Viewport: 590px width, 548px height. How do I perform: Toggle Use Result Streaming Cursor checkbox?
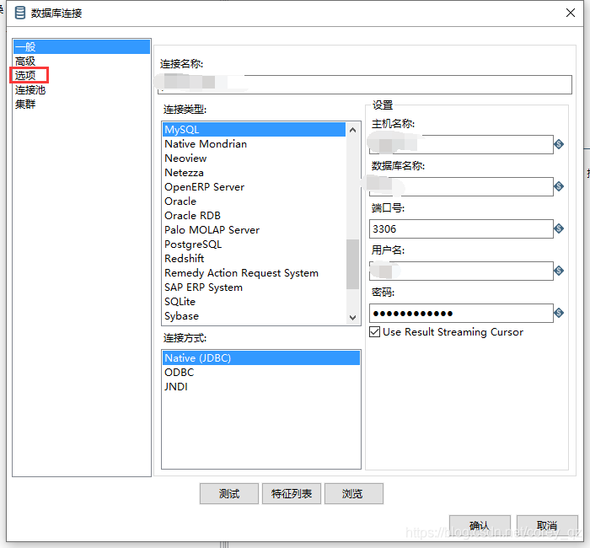[x=374, y=332]
